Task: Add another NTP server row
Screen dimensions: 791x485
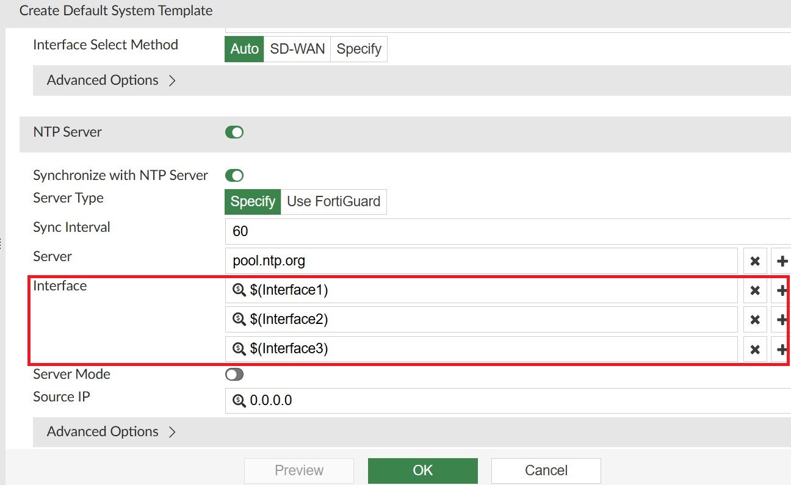Action: coord(782,261)
